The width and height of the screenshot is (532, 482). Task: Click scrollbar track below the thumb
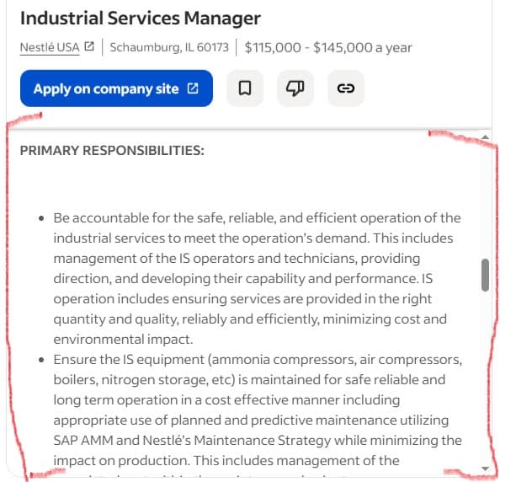[485, 379]
